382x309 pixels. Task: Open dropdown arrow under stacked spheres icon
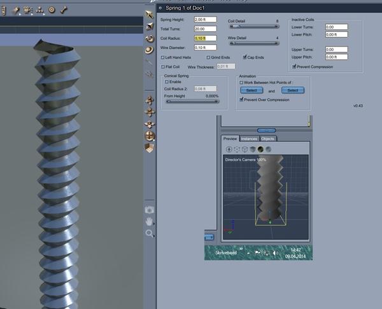(x=44, y=15)
